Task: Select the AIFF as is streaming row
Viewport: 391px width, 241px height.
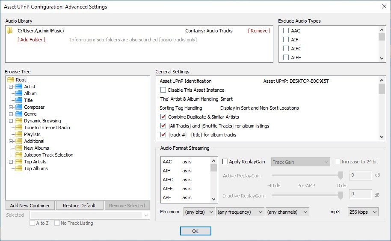Action: pyautogui.click(x=186, y=189)
